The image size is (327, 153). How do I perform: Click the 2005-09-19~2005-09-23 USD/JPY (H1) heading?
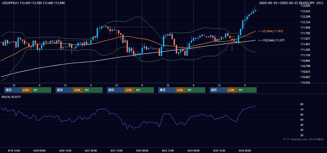click(292, 3)
